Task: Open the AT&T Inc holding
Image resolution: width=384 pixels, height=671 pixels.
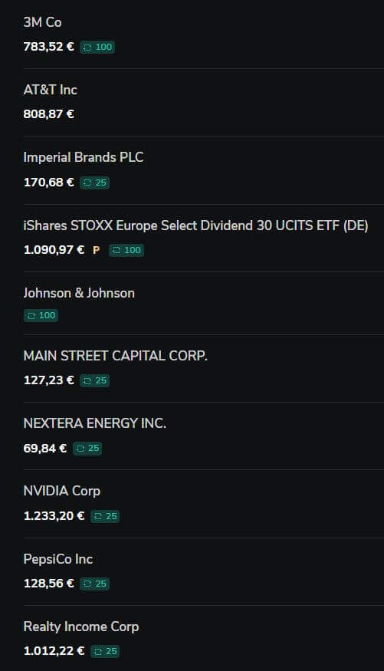Action: pyautogui.click(x=204, y=102)
